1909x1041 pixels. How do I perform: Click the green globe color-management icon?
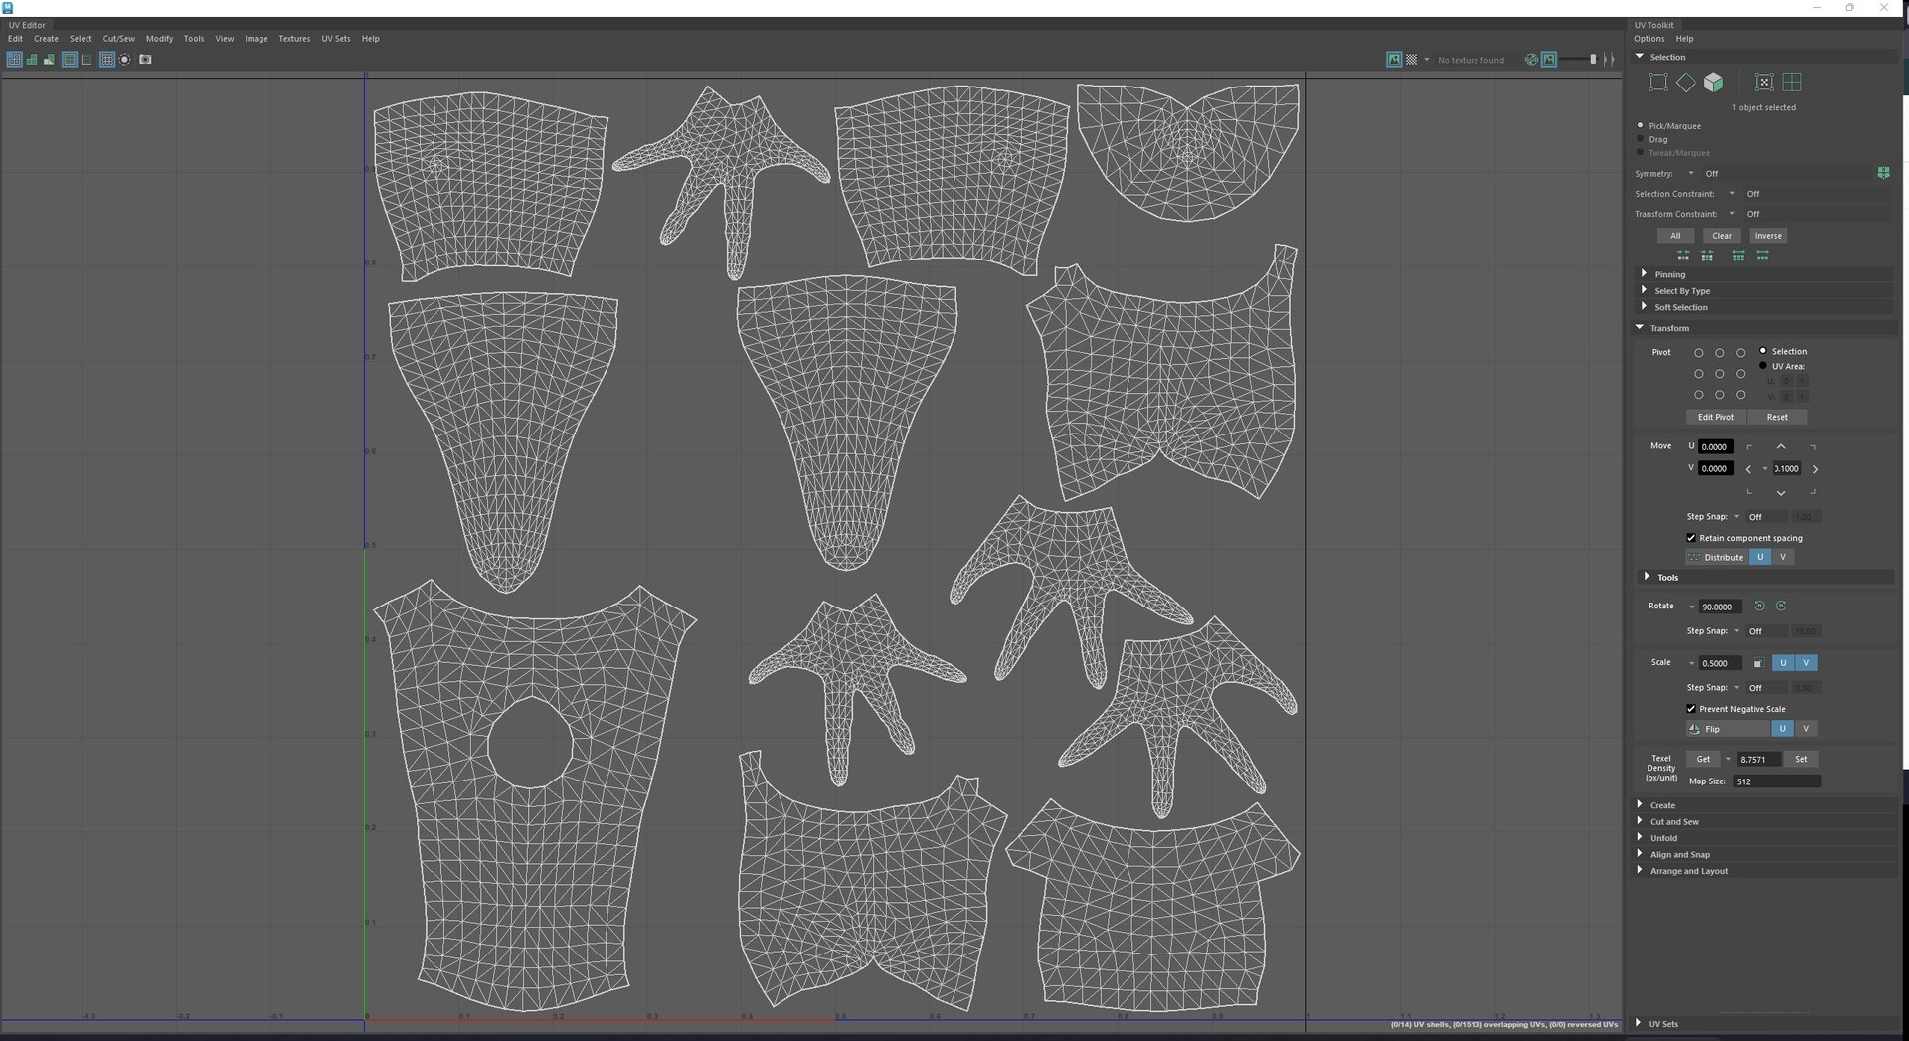pos(1531,60)
